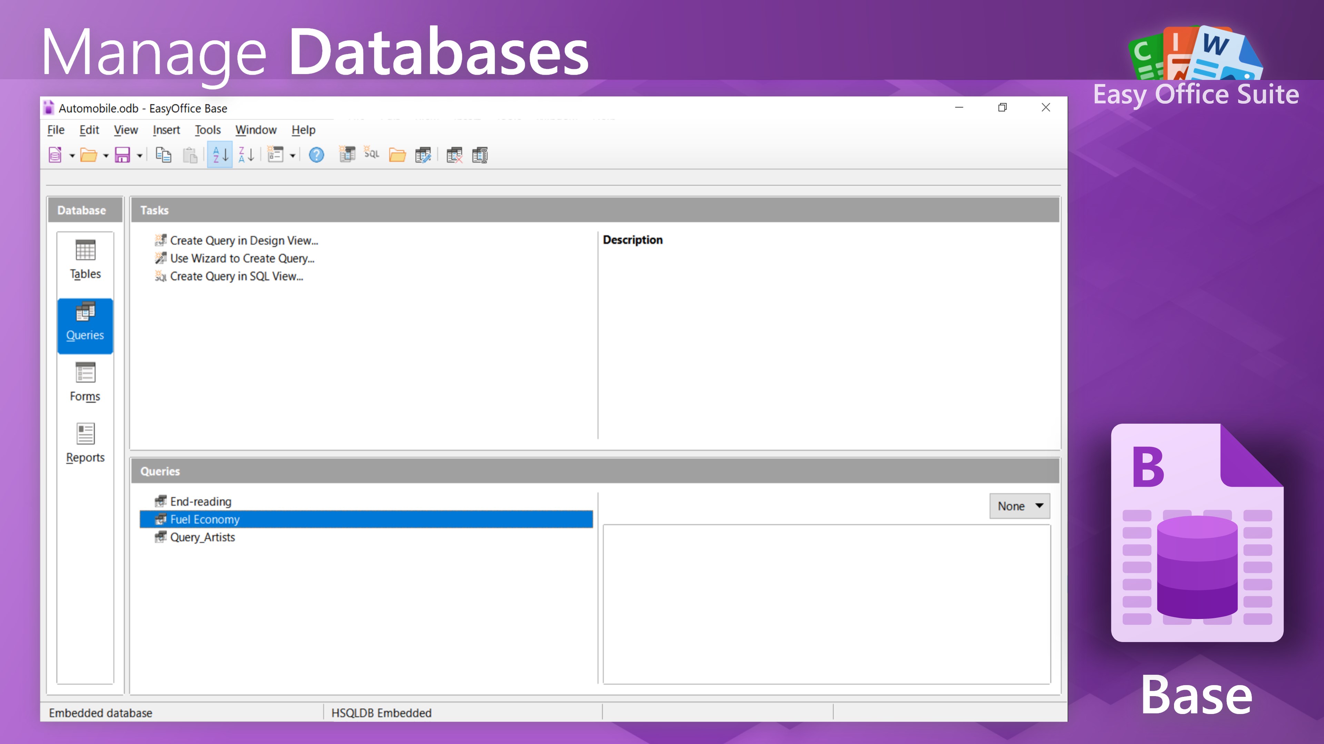The height and width of the screenshot is (744, 1324).
Task: Click New Query in Design View icon
Action: click(x=348, y=155)
